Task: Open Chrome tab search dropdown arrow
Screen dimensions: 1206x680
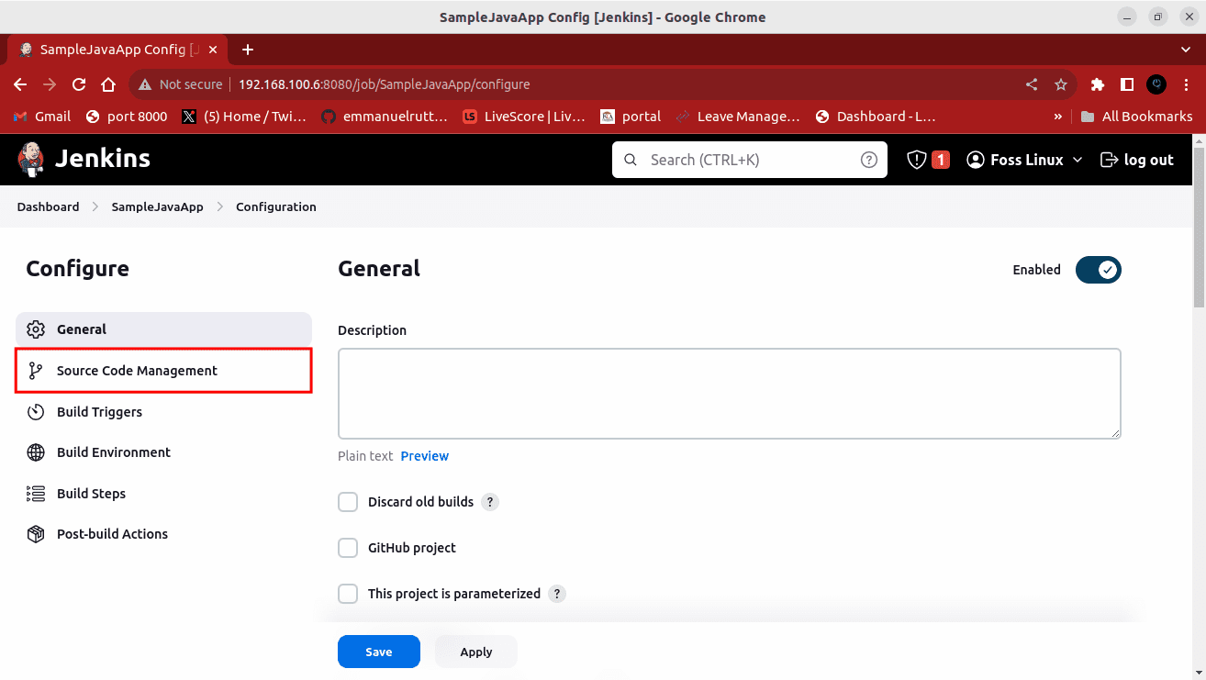Action: (x=1185, y=50)
